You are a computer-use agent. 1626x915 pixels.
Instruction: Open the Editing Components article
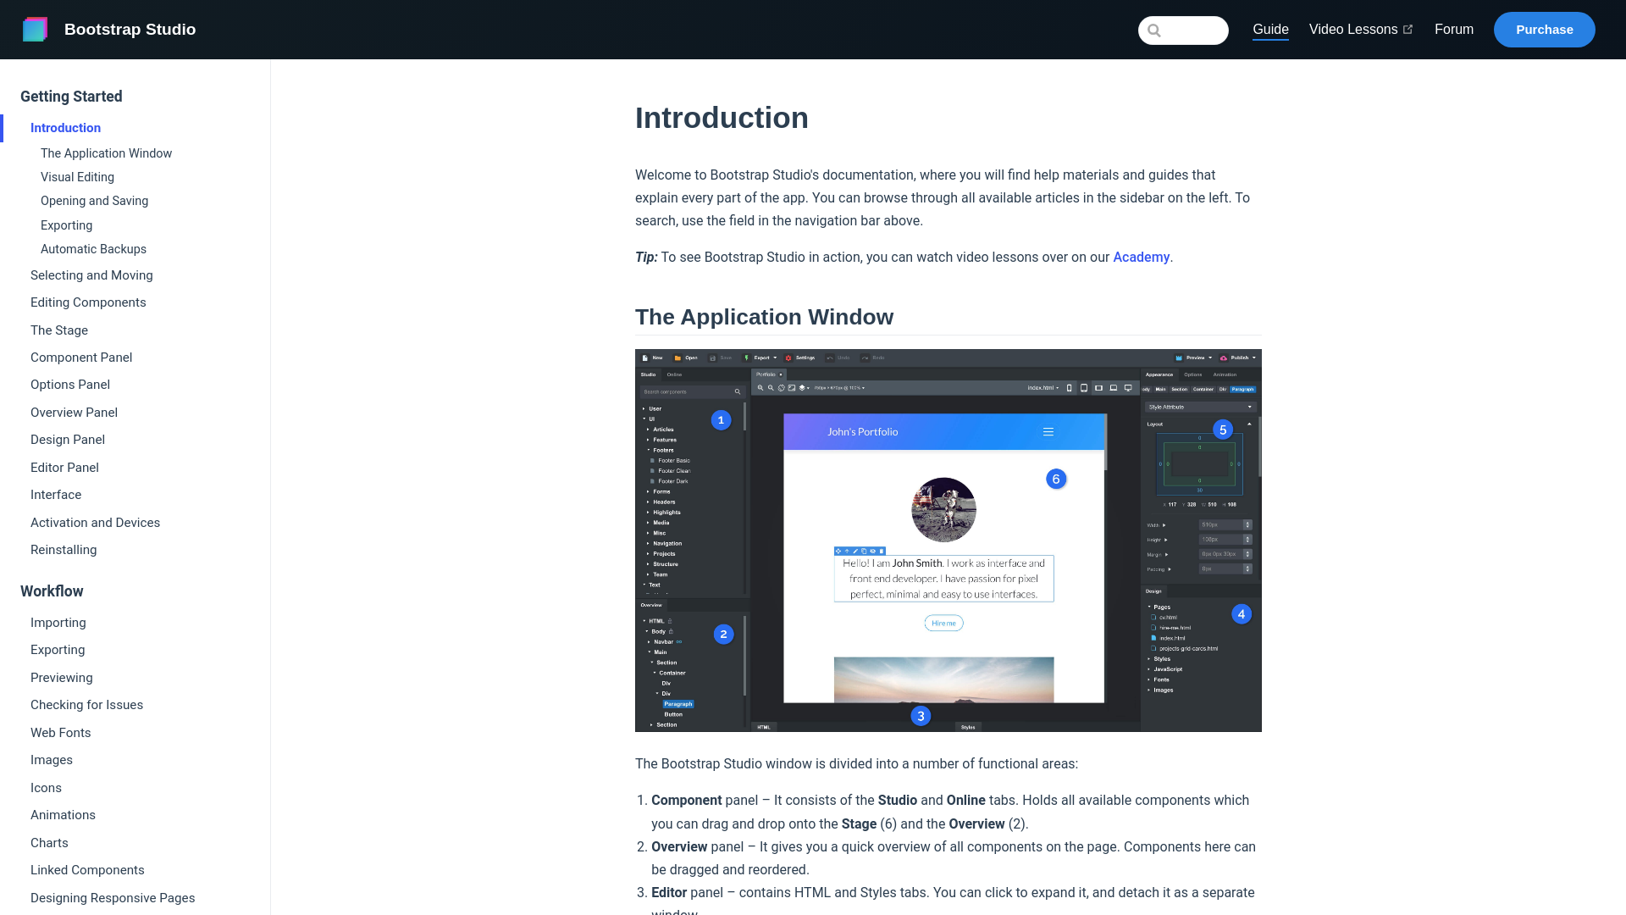point(88,302)
